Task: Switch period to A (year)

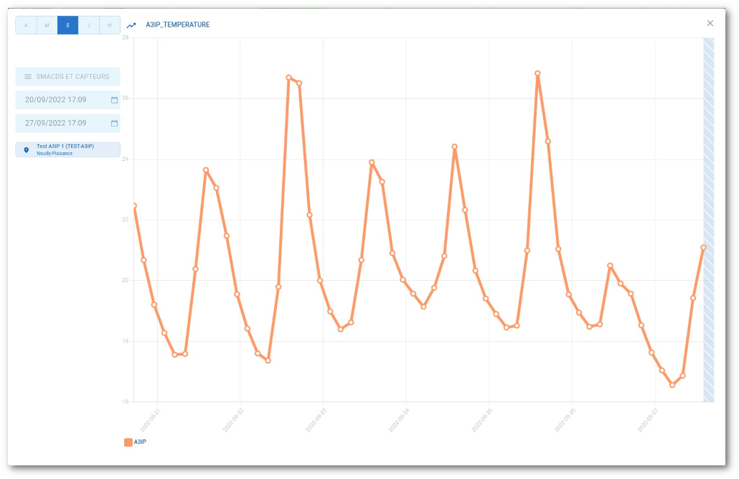Action: (26, 26)
